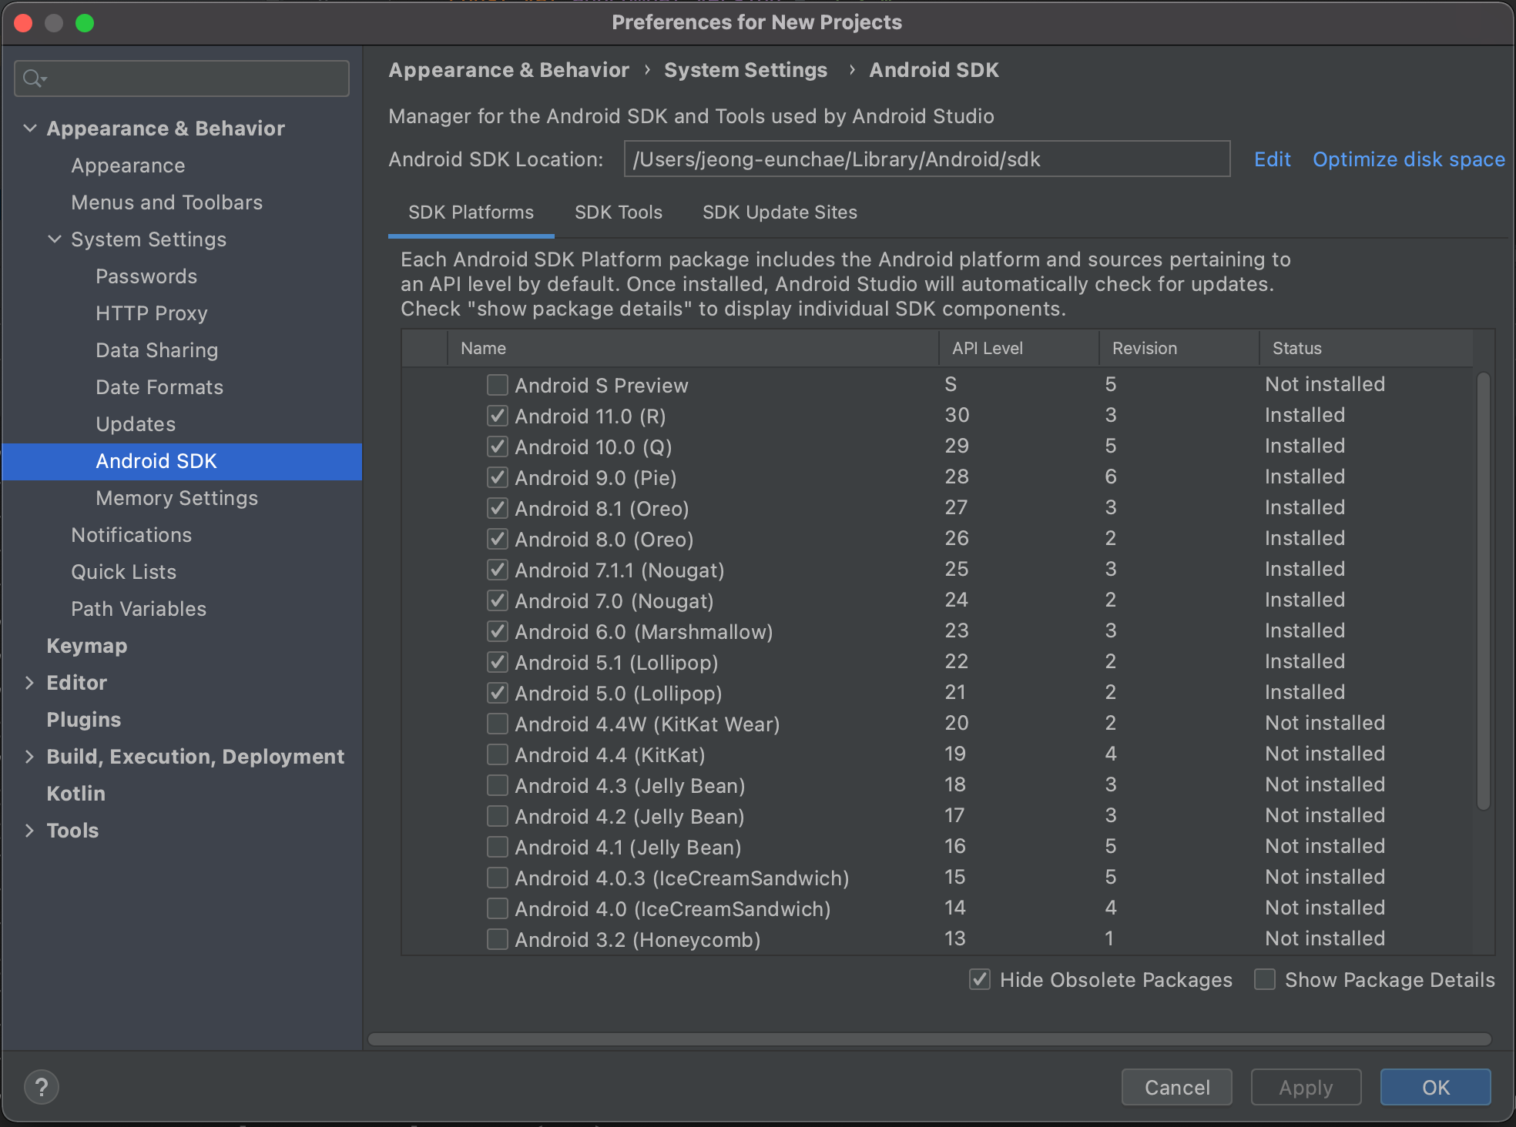Uncheck Android 11.0 (R) platform
Viewport: 1516px width, 1127px height.
498,416
